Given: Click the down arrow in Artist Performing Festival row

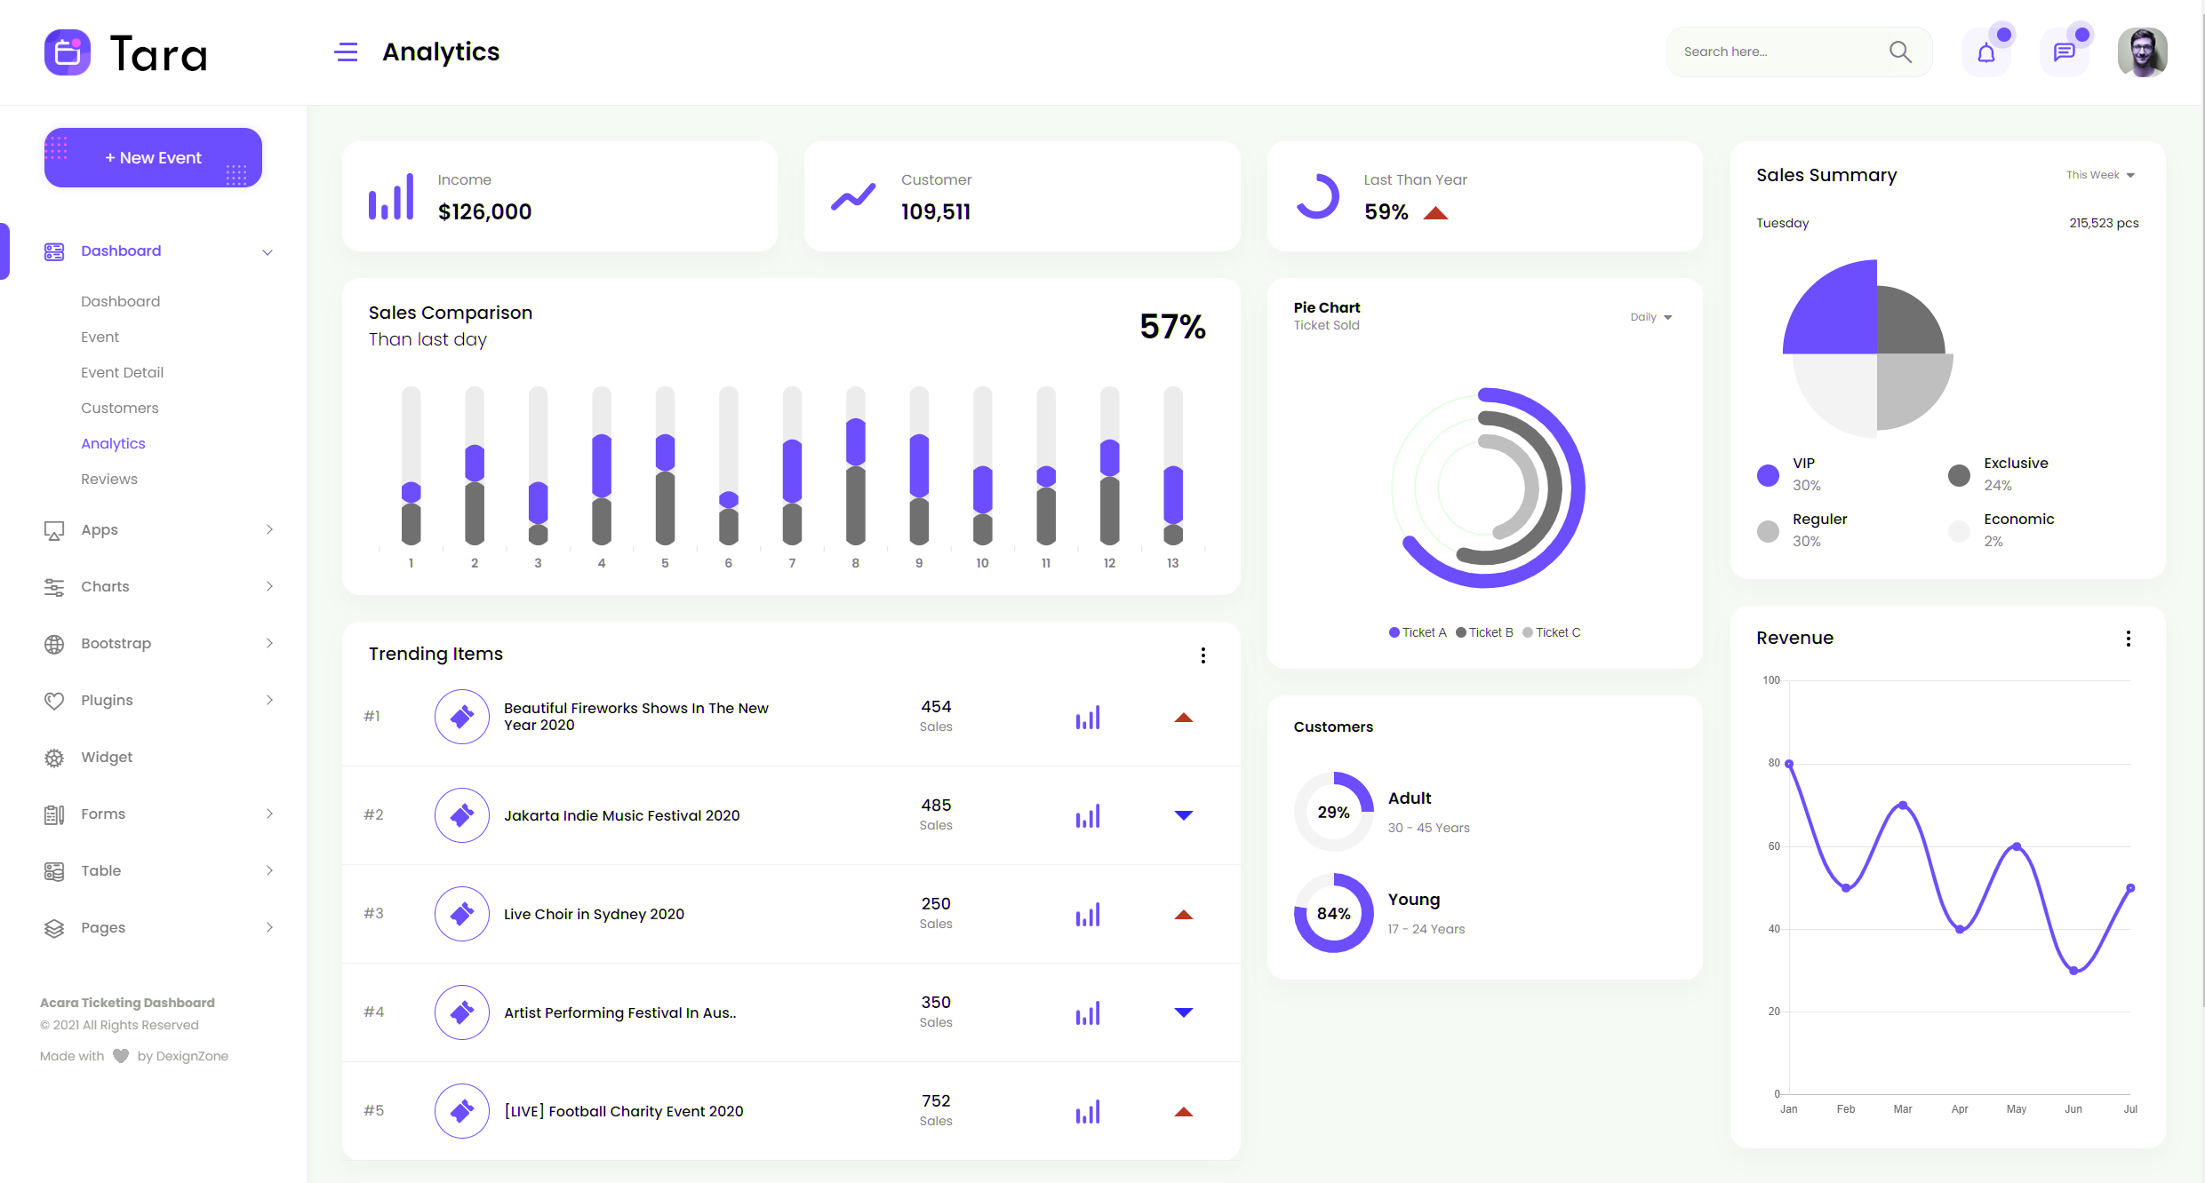Looking at the screenshot, I should (x=1184, y=1012).
